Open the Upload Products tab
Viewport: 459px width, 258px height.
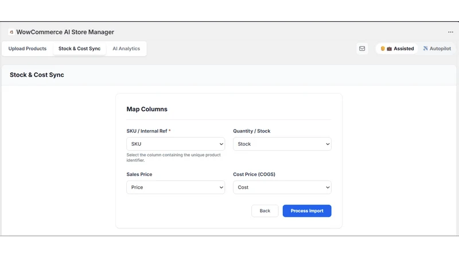[x=28, y=49]
